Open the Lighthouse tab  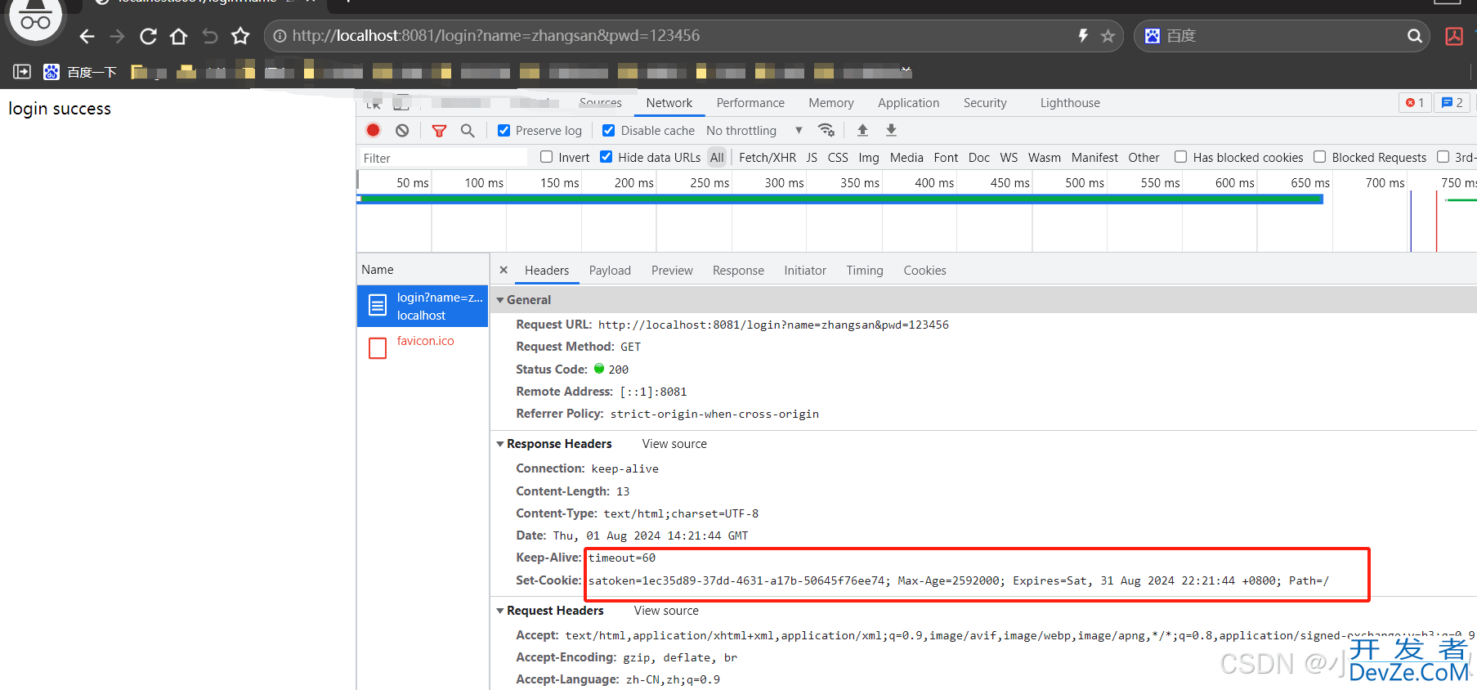tap(1070, 102)
